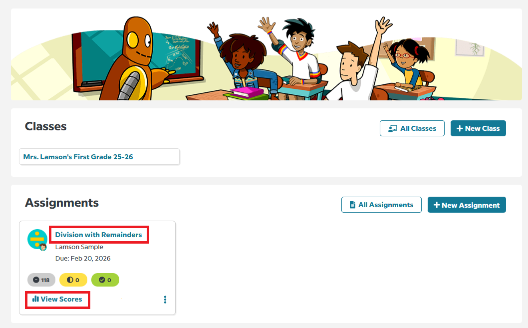Open the three-dot menu on the assignment card
The image size is (528, 328).
tap(165, 300)
